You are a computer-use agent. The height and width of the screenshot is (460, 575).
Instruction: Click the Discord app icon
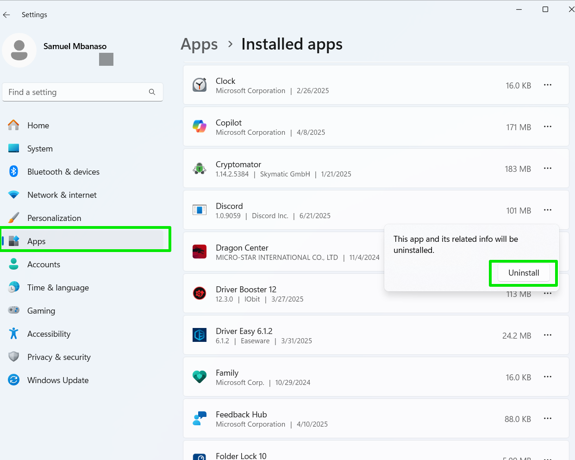point(200,210)
